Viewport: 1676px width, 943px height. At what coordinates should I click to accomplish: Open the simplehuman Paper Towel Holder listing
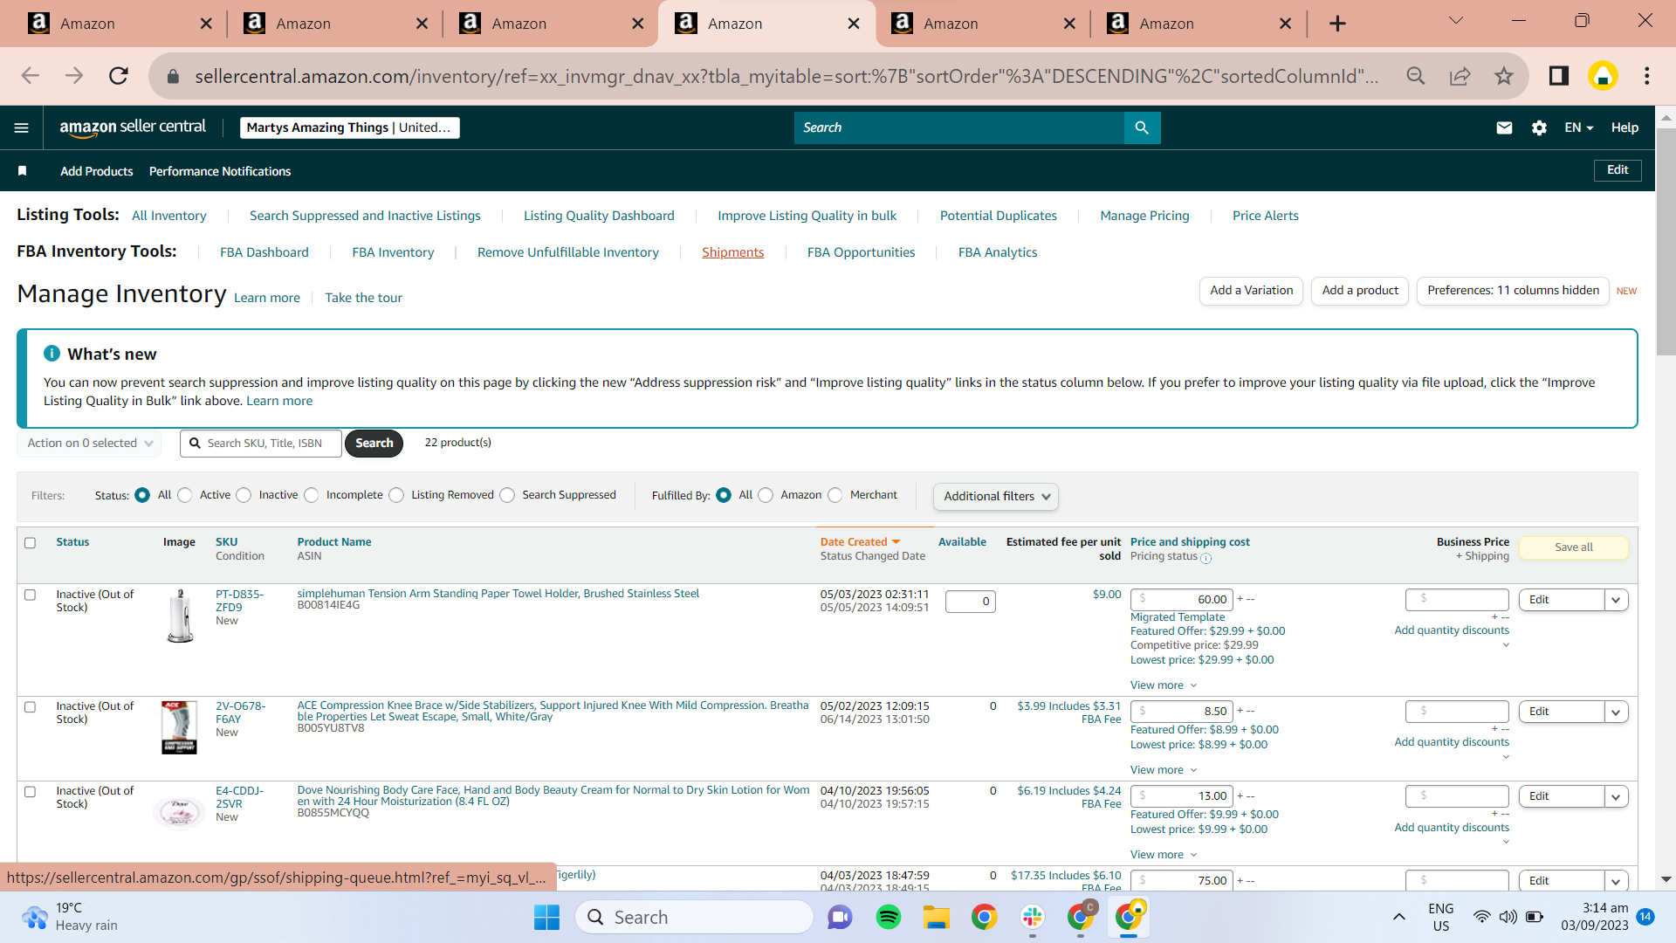click(498, 594)
